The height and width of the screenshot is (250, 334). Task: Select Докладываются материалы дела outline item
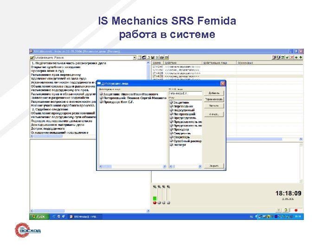pyautogui.click(x=58, y=125)
